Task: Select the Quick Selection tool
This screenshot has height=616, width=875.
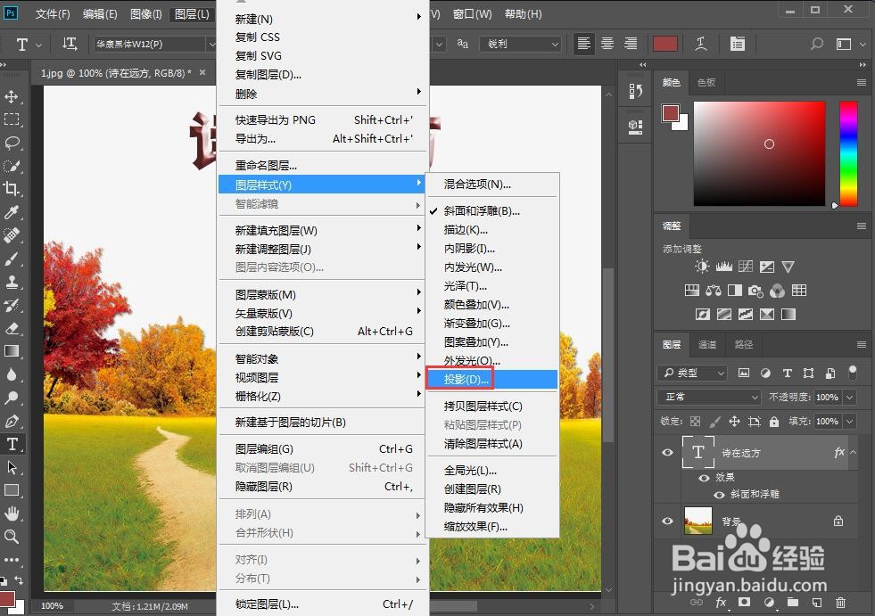Action: tap(12, 167)
